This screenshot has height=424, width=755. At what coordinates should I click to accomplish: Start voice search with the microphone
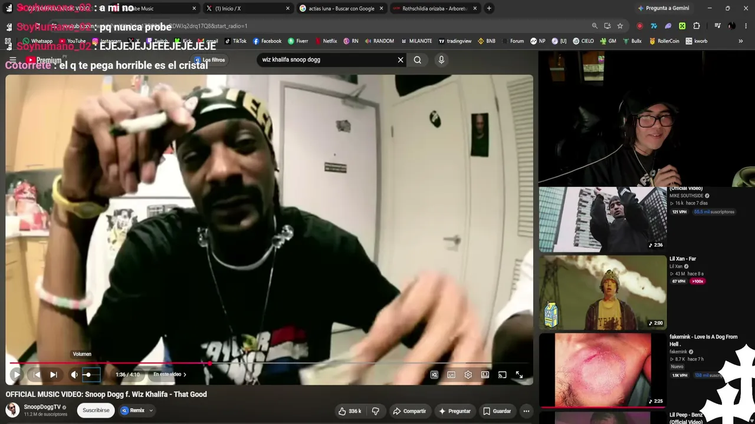coord(441,59)
